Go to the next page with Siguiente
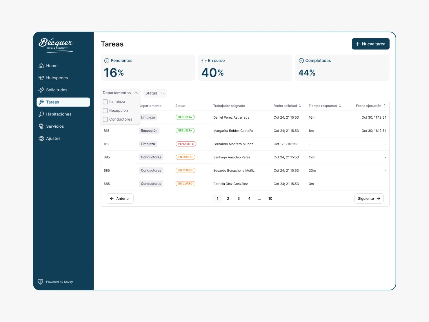This screenshot has width=429, height=322. tap(369, 198)
